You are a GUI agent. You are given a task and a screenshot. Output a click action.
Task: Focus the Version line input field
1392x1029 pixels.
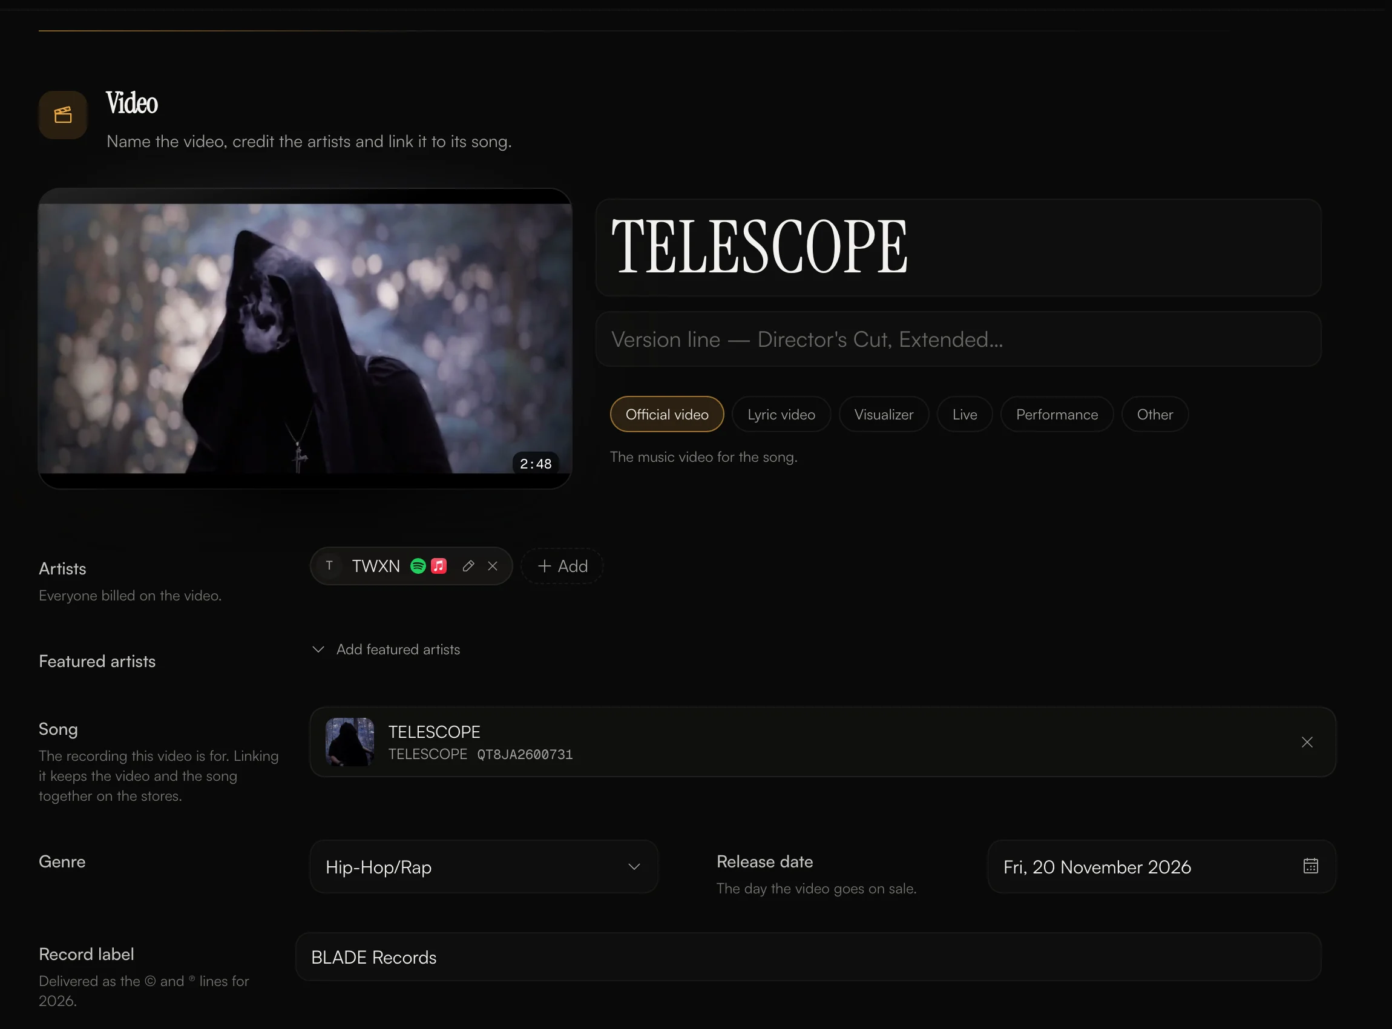point(958,339)
